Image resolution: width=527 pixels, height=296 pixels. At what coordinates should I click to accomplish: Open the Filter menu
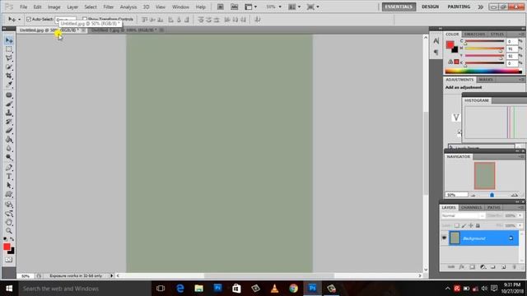click(x=108, y=7)
